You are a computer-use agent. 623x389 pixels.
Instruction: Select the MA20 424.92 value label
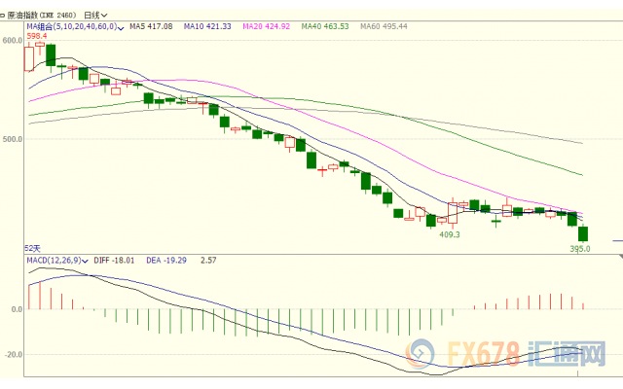[x=266, y=26]
